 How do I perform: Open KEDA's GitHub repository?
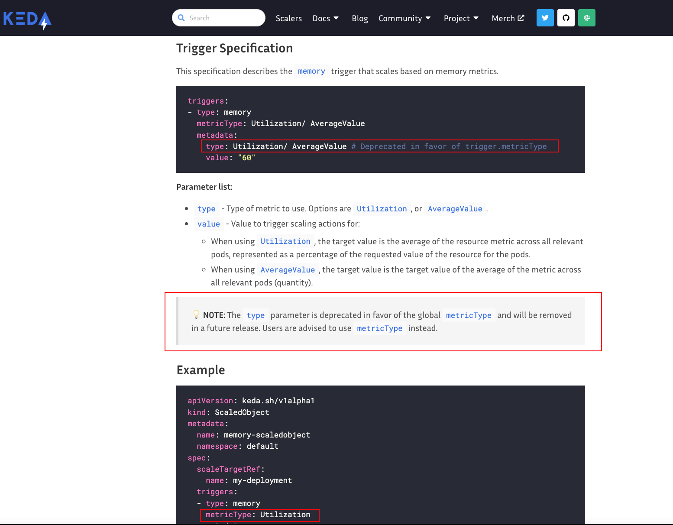click(x=566, y=18)
